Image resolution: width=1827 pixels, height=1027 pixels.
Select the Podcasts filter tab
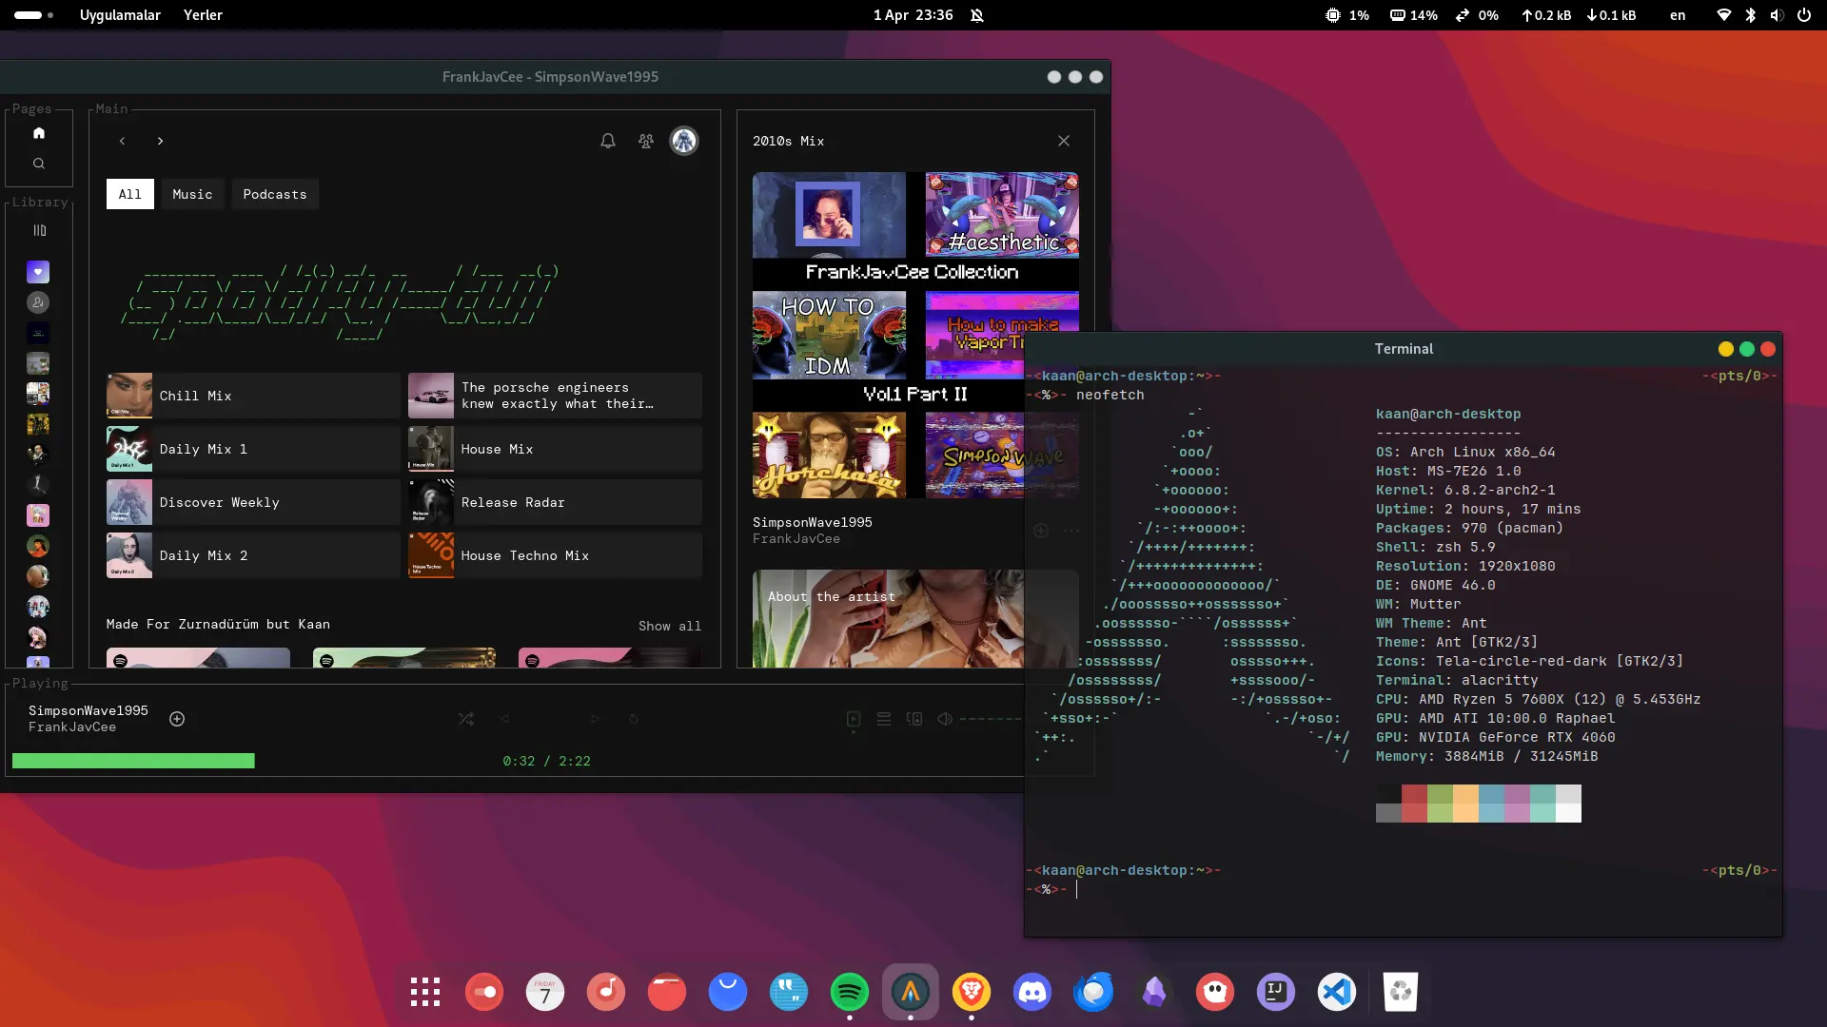click(x=275, y=194)
